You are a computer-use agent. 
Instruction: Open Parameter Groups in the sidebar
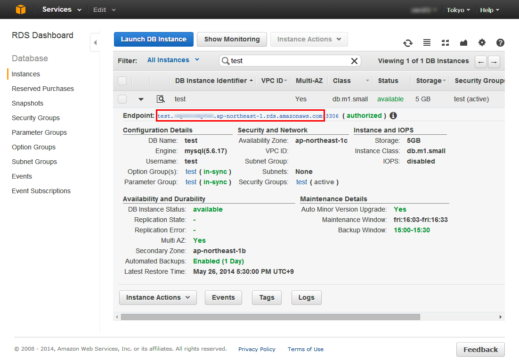39,132
